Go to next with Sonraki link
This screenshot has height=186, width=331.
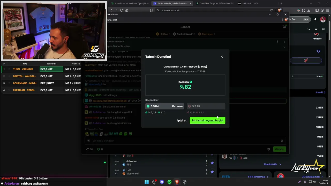(x=320, y=92)
